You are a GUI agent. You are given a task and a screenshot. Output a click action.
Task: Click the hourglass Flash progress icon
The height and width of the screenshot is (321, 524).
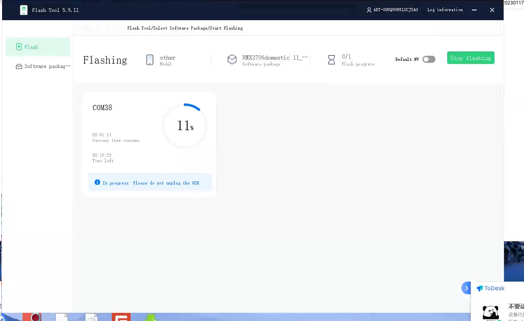coord(332,60)
